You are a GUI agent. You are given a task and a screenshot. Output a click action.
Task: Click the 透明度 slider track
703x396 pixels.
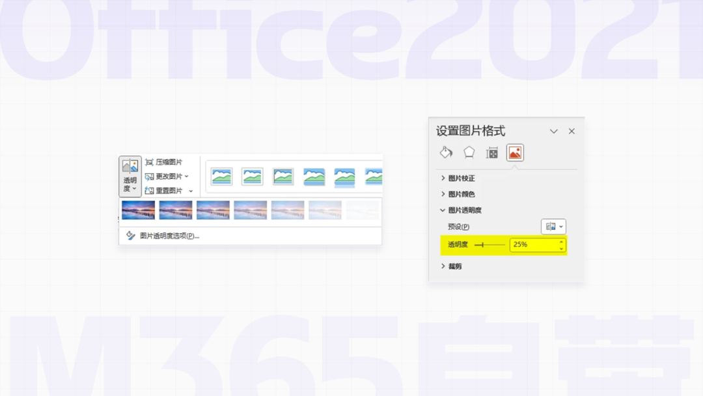coord(491,245)
